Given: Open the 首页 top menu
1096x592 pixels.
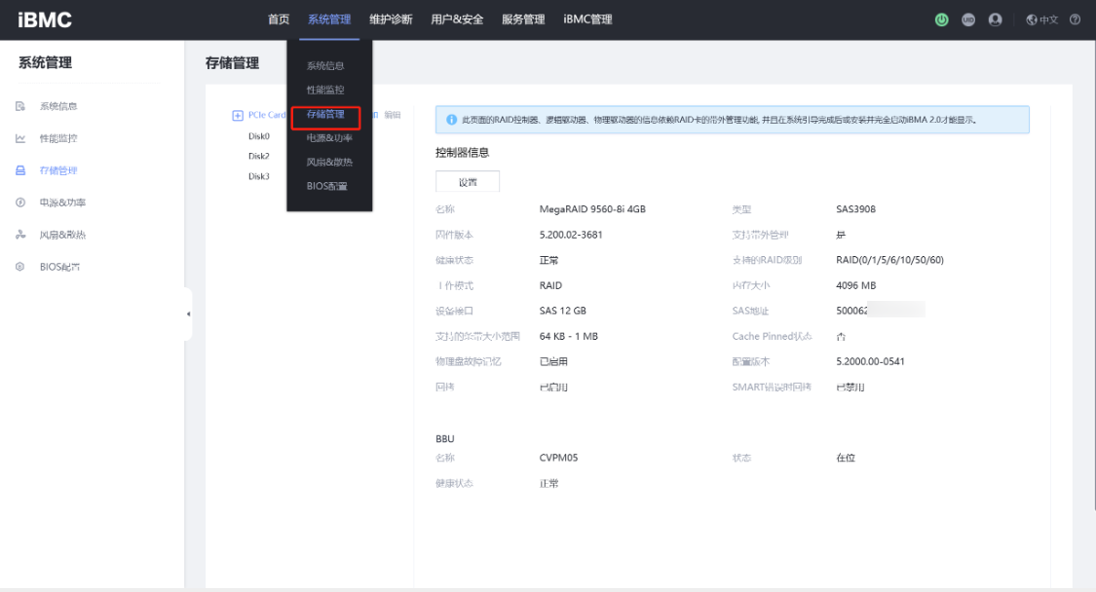Looking at the screenshot, I should click(x=279, y=19).
